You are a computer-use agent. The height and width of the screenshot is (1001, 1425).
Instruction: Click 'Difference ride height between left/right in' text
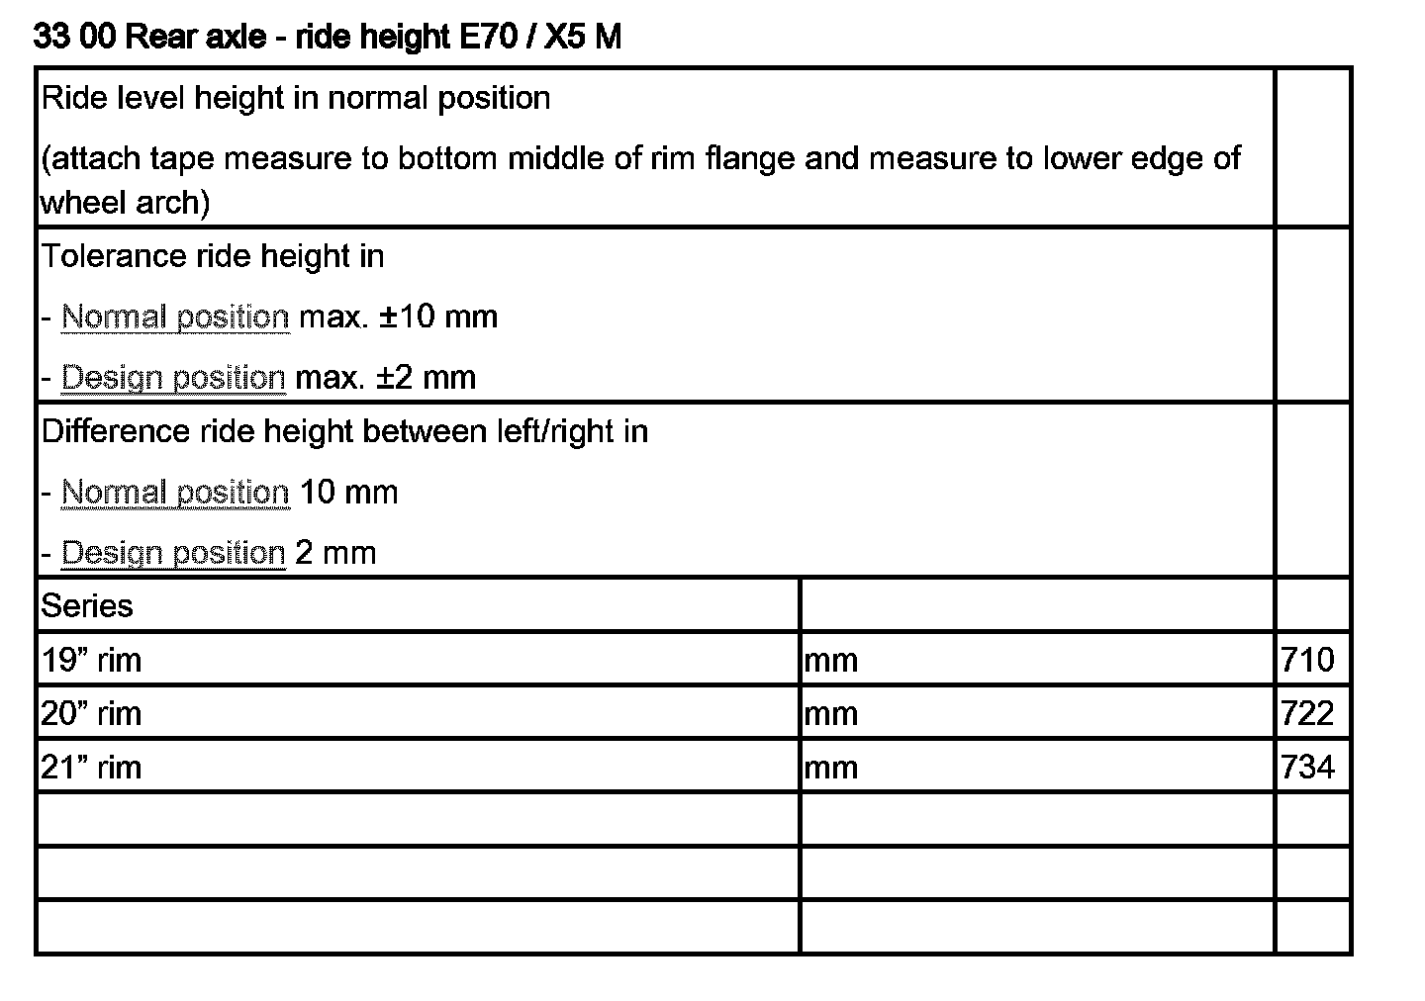point(344,432)
